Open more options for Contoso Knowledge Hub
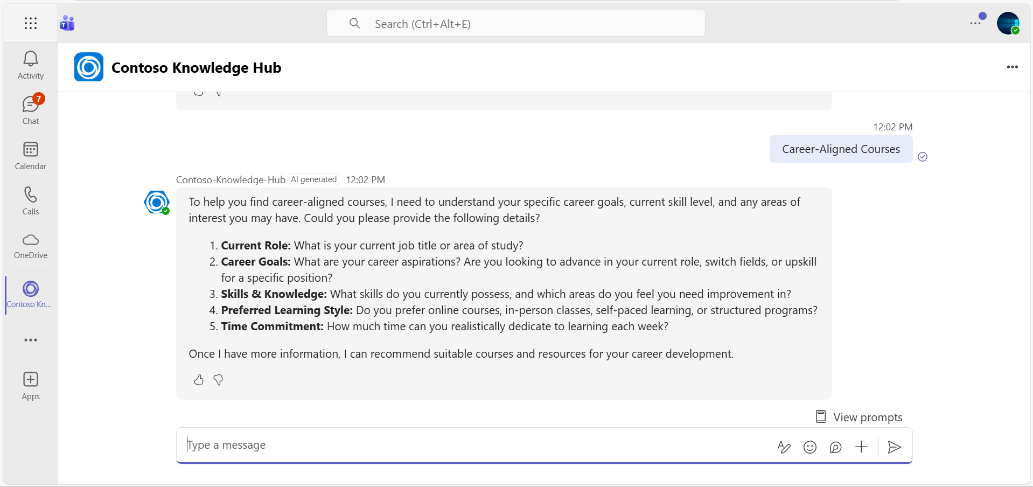Viewport: 1033px width, 487px height. pyautogui.click(x=1013, y=67)
